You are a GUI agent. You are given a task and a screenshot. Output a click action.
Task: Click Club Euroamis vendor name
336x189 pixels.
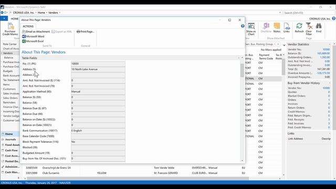(x=51, y=173)
